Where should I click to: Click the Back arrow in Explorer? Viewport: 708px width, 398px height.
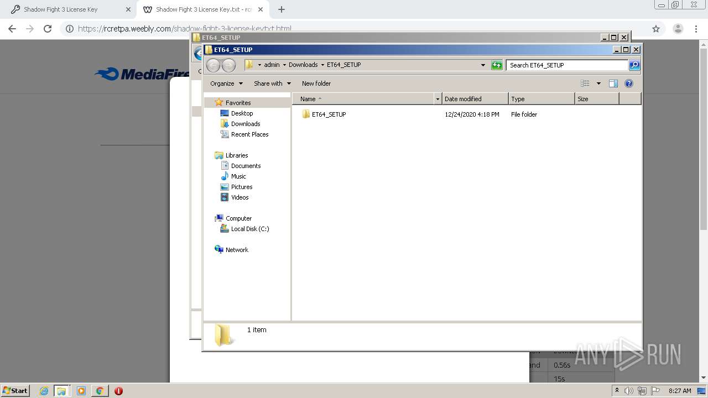pyautogui.click(x=213, y=65)
